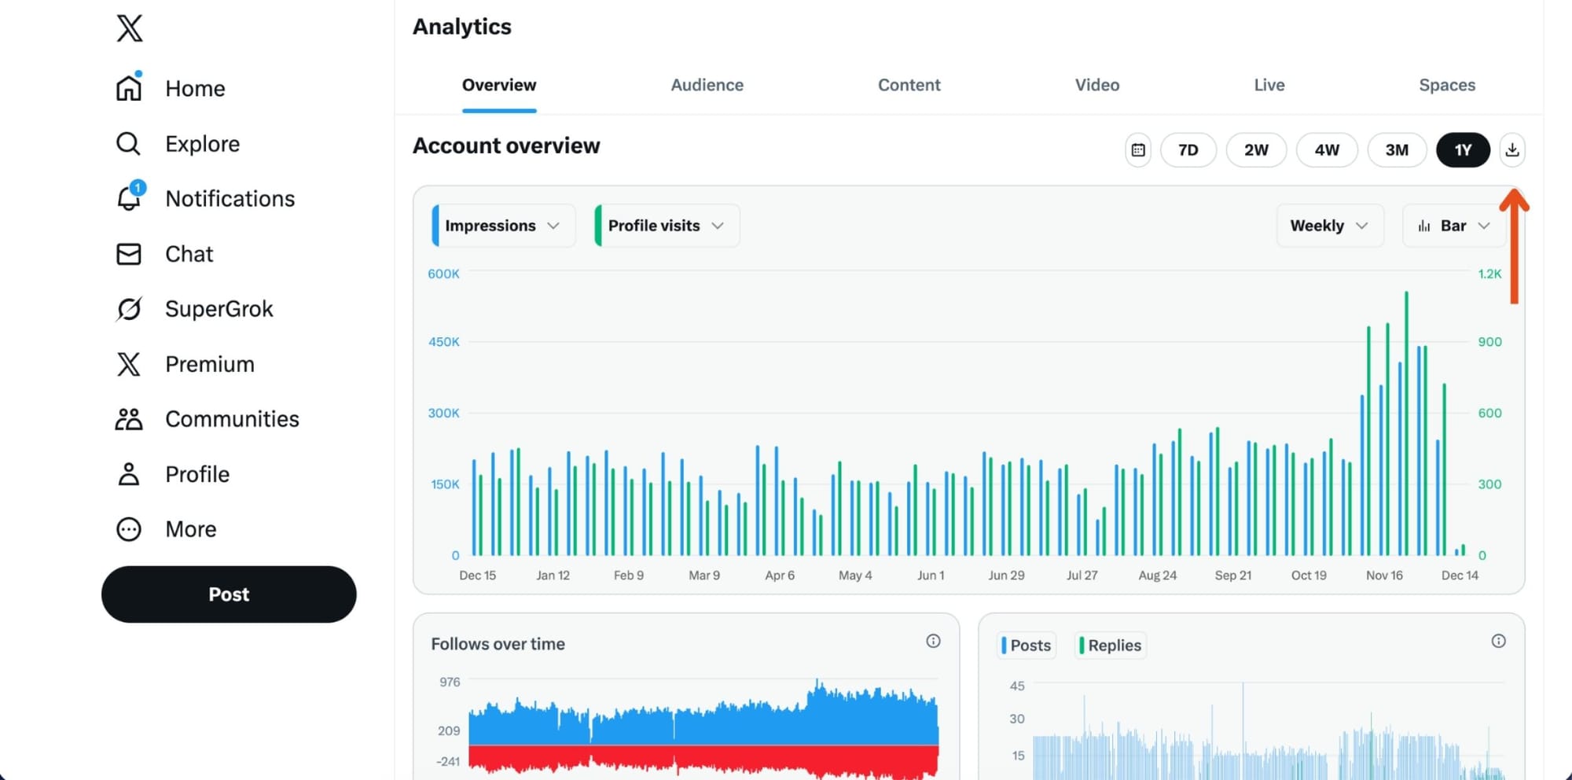Click the X logo icon

tap(128, 28)
